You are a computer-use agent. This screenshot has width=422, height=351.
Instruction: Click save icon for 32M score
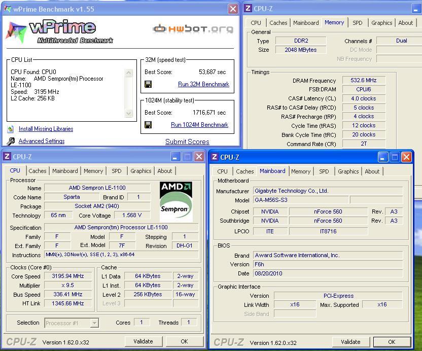coord(148,84)
